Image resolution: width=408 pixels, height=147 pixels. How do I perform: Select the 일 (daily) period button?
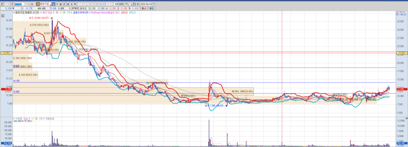pyautogui.click(x=53, y=4)
